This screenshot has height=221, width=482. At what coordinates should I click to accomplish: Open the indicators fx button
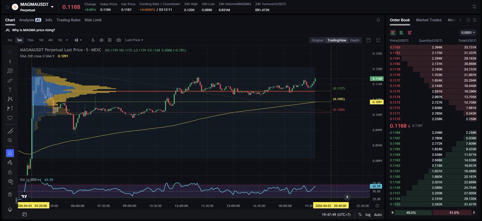[93, 40]
